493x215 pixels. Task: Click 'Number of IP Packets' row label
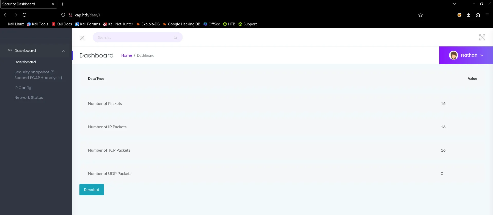pyautogui.click(x=107, y=127)
